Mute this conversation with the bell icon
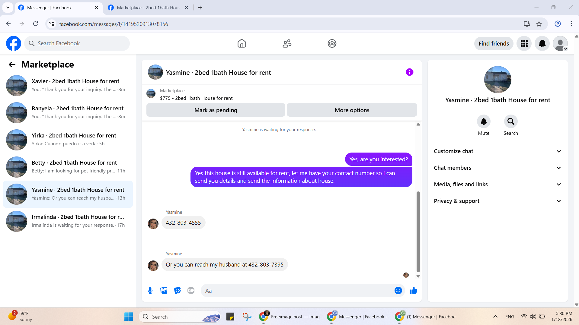The height and width of the screenshot is (325, 579). tap(484, 121)
